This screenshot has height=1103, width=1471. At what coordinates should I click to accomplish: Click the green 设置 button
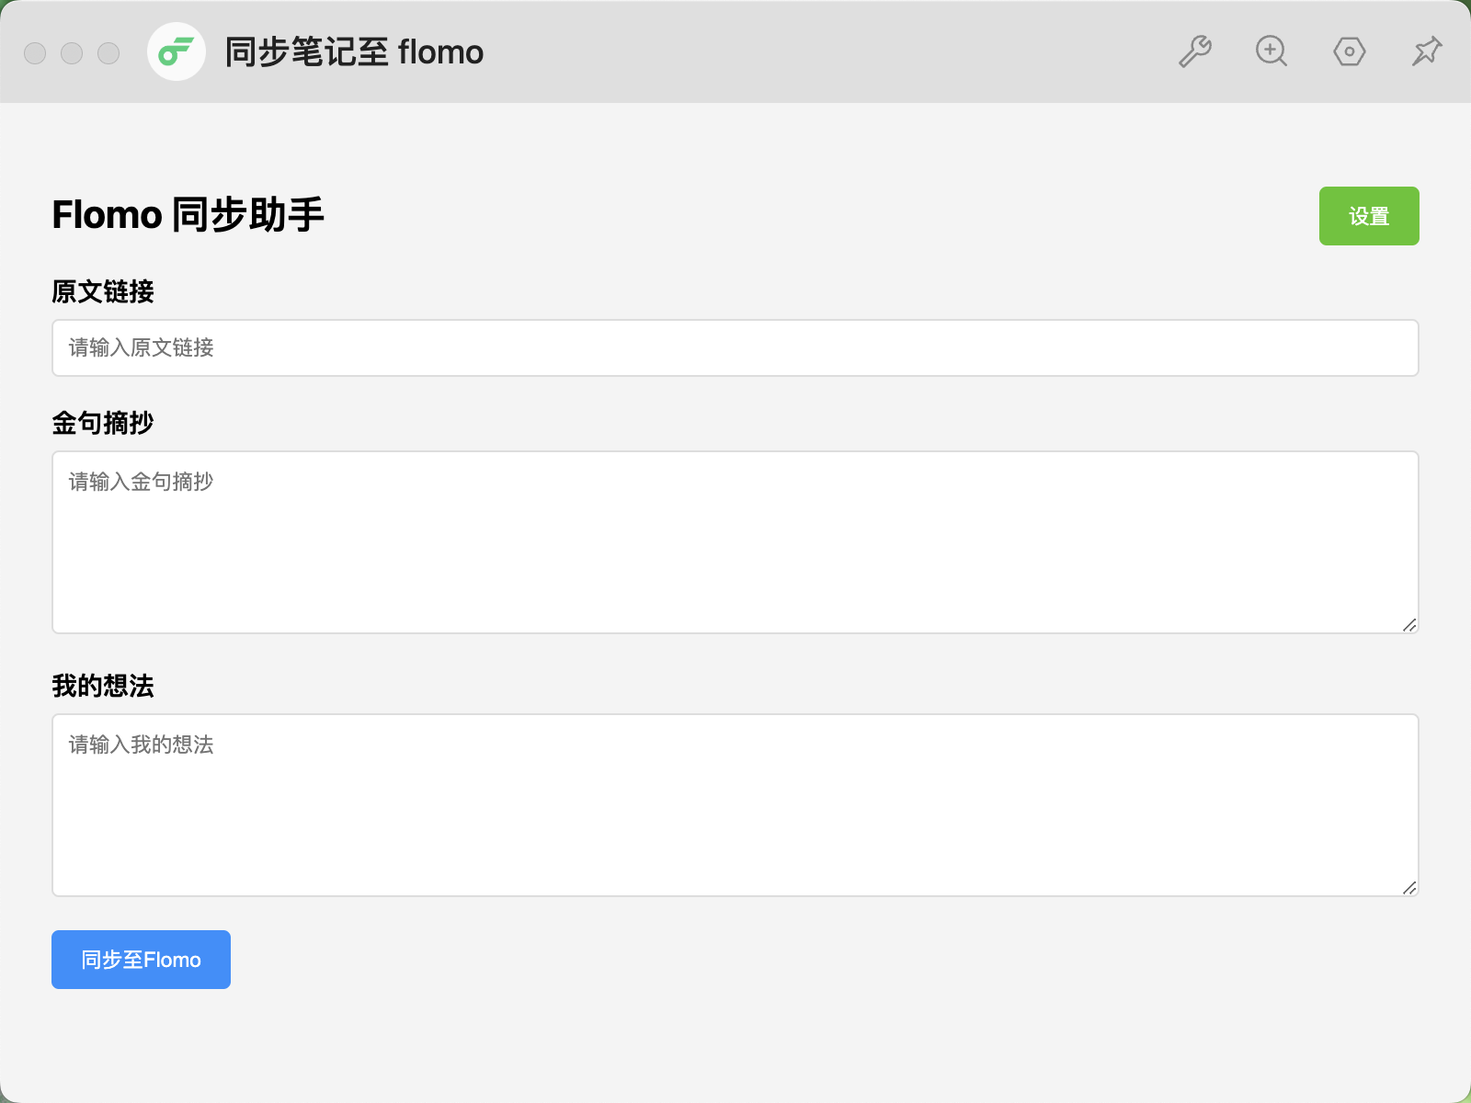tap(1369, 216)
